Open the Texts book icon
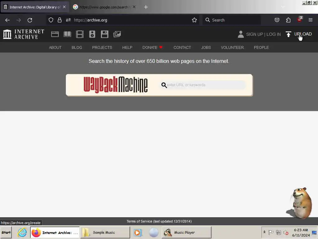Viewport: 318px width, 239px height. coord(67,34)
